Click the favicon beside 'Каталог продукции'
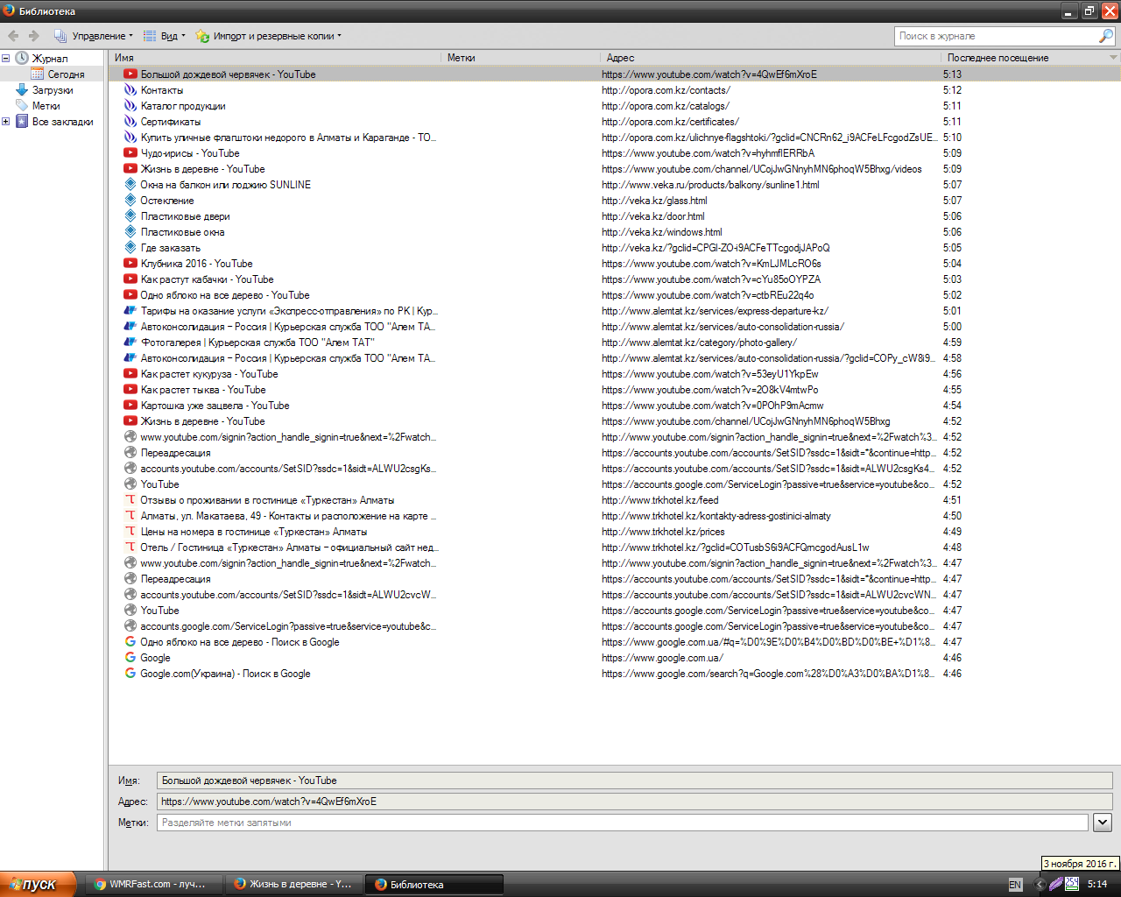This screenshot has width=1121, height=897. click(130, 106)
